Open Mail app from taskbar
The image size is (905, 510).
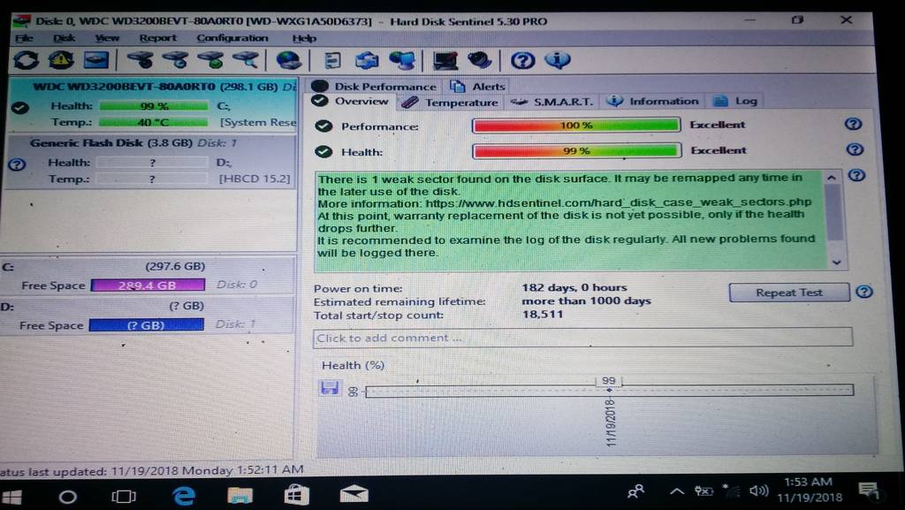point(354,494)
